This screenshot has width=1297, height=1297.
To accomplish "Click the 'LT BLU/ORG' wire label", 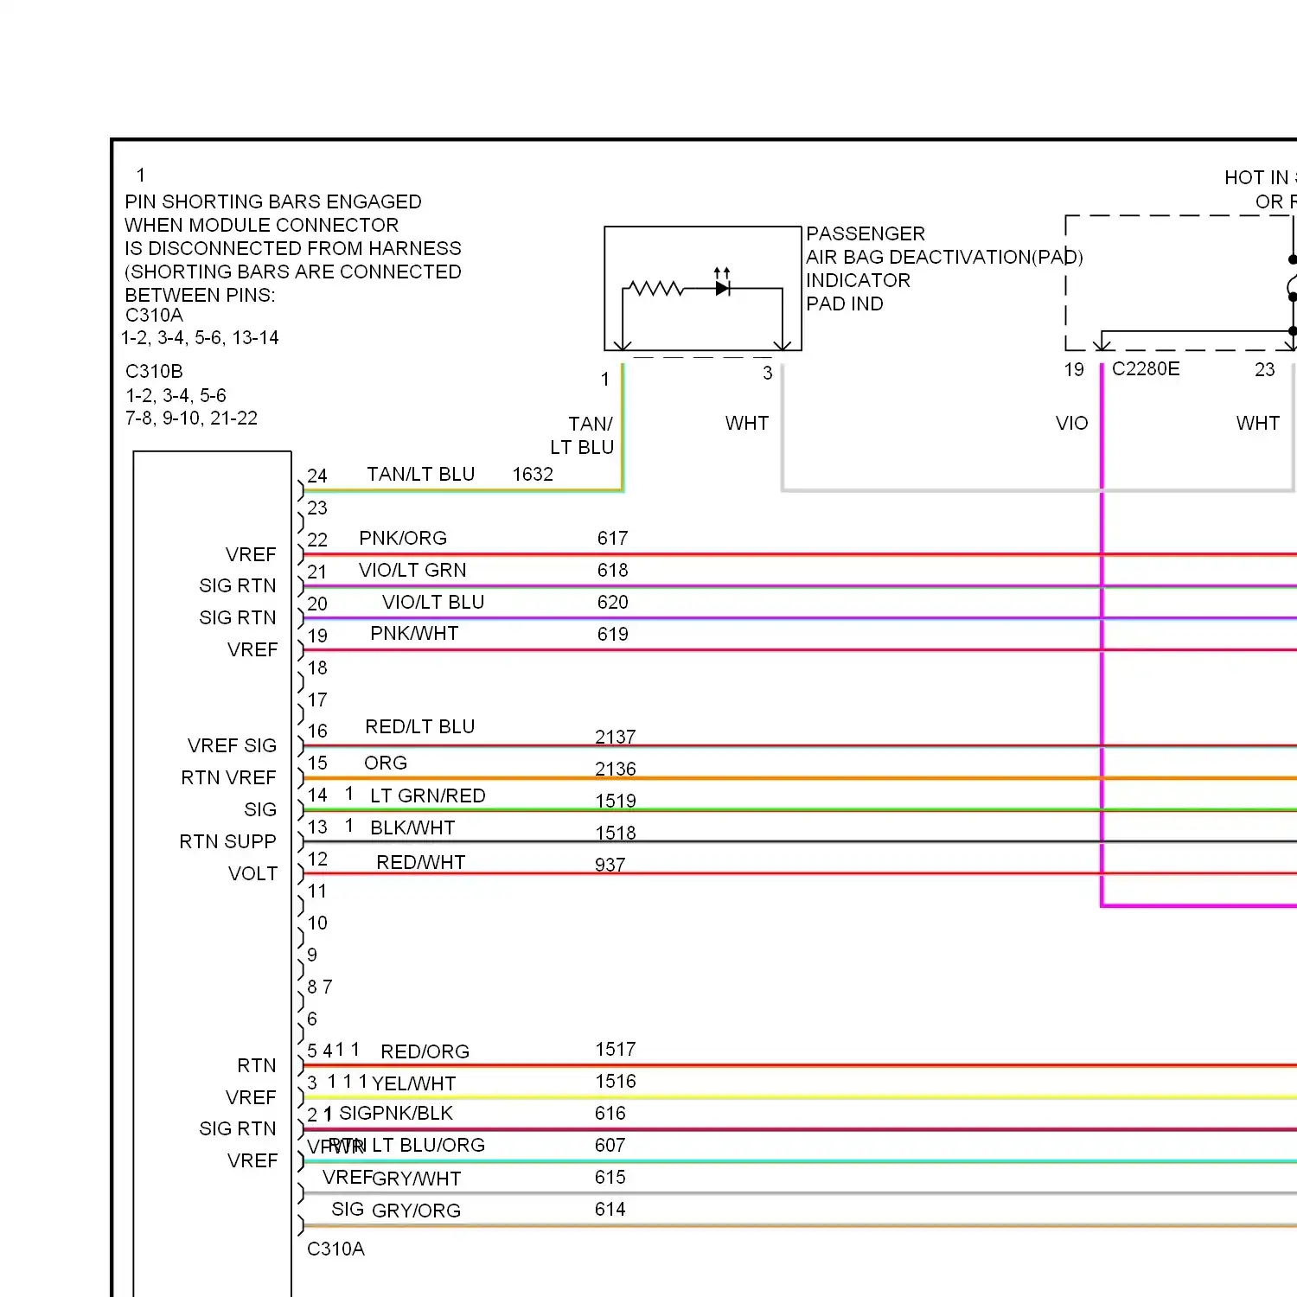I will (429, 1146).
